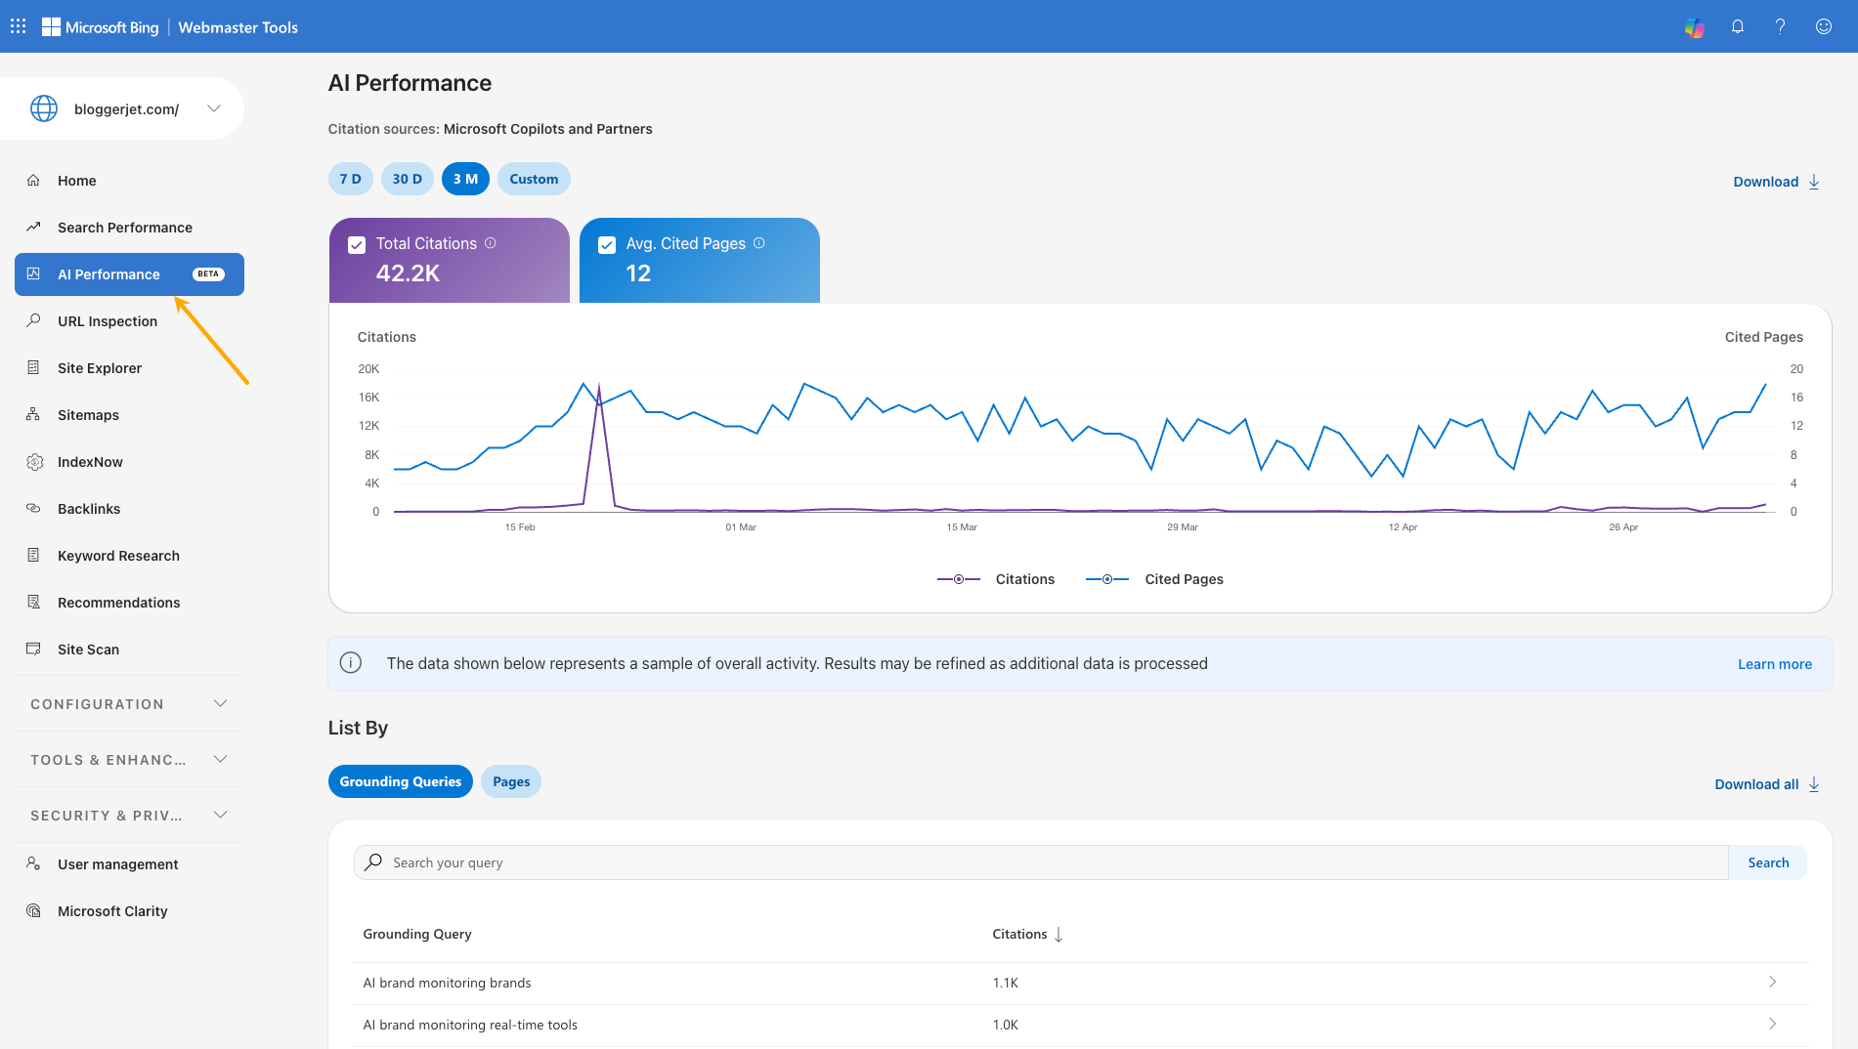
Task: Click the Microsoft Bing logo
Action: [x=100, y=27]
